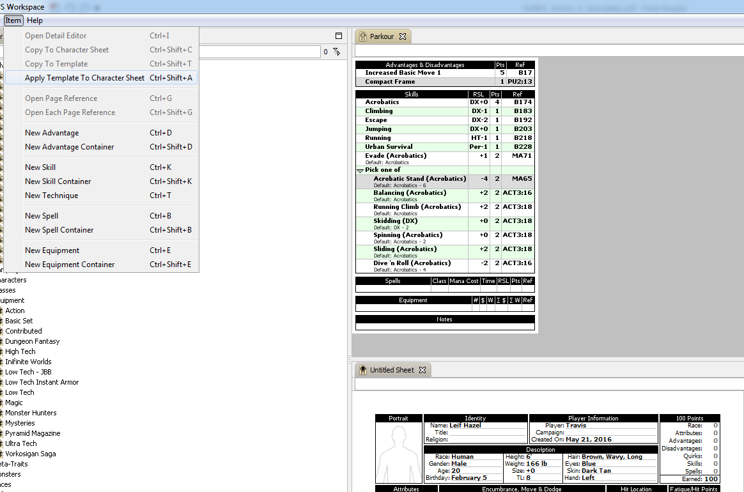Open the filter funnel icon beside the count field
Screen dimensions: 744x492
(x=335, y=52)
